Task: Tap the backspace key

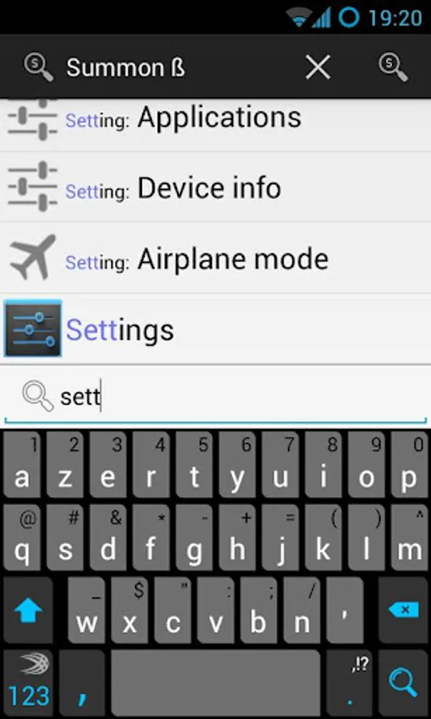Action: coord(404,611)
